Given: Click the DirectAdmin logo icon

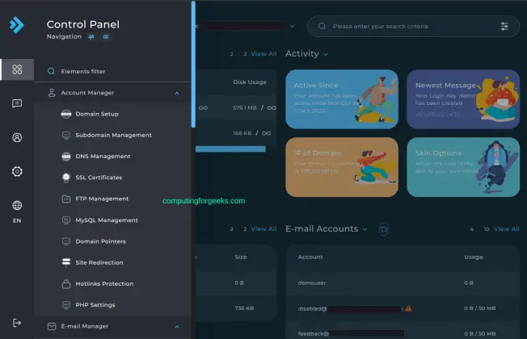Looking at the screenshot, I should (x=17, y=25).
